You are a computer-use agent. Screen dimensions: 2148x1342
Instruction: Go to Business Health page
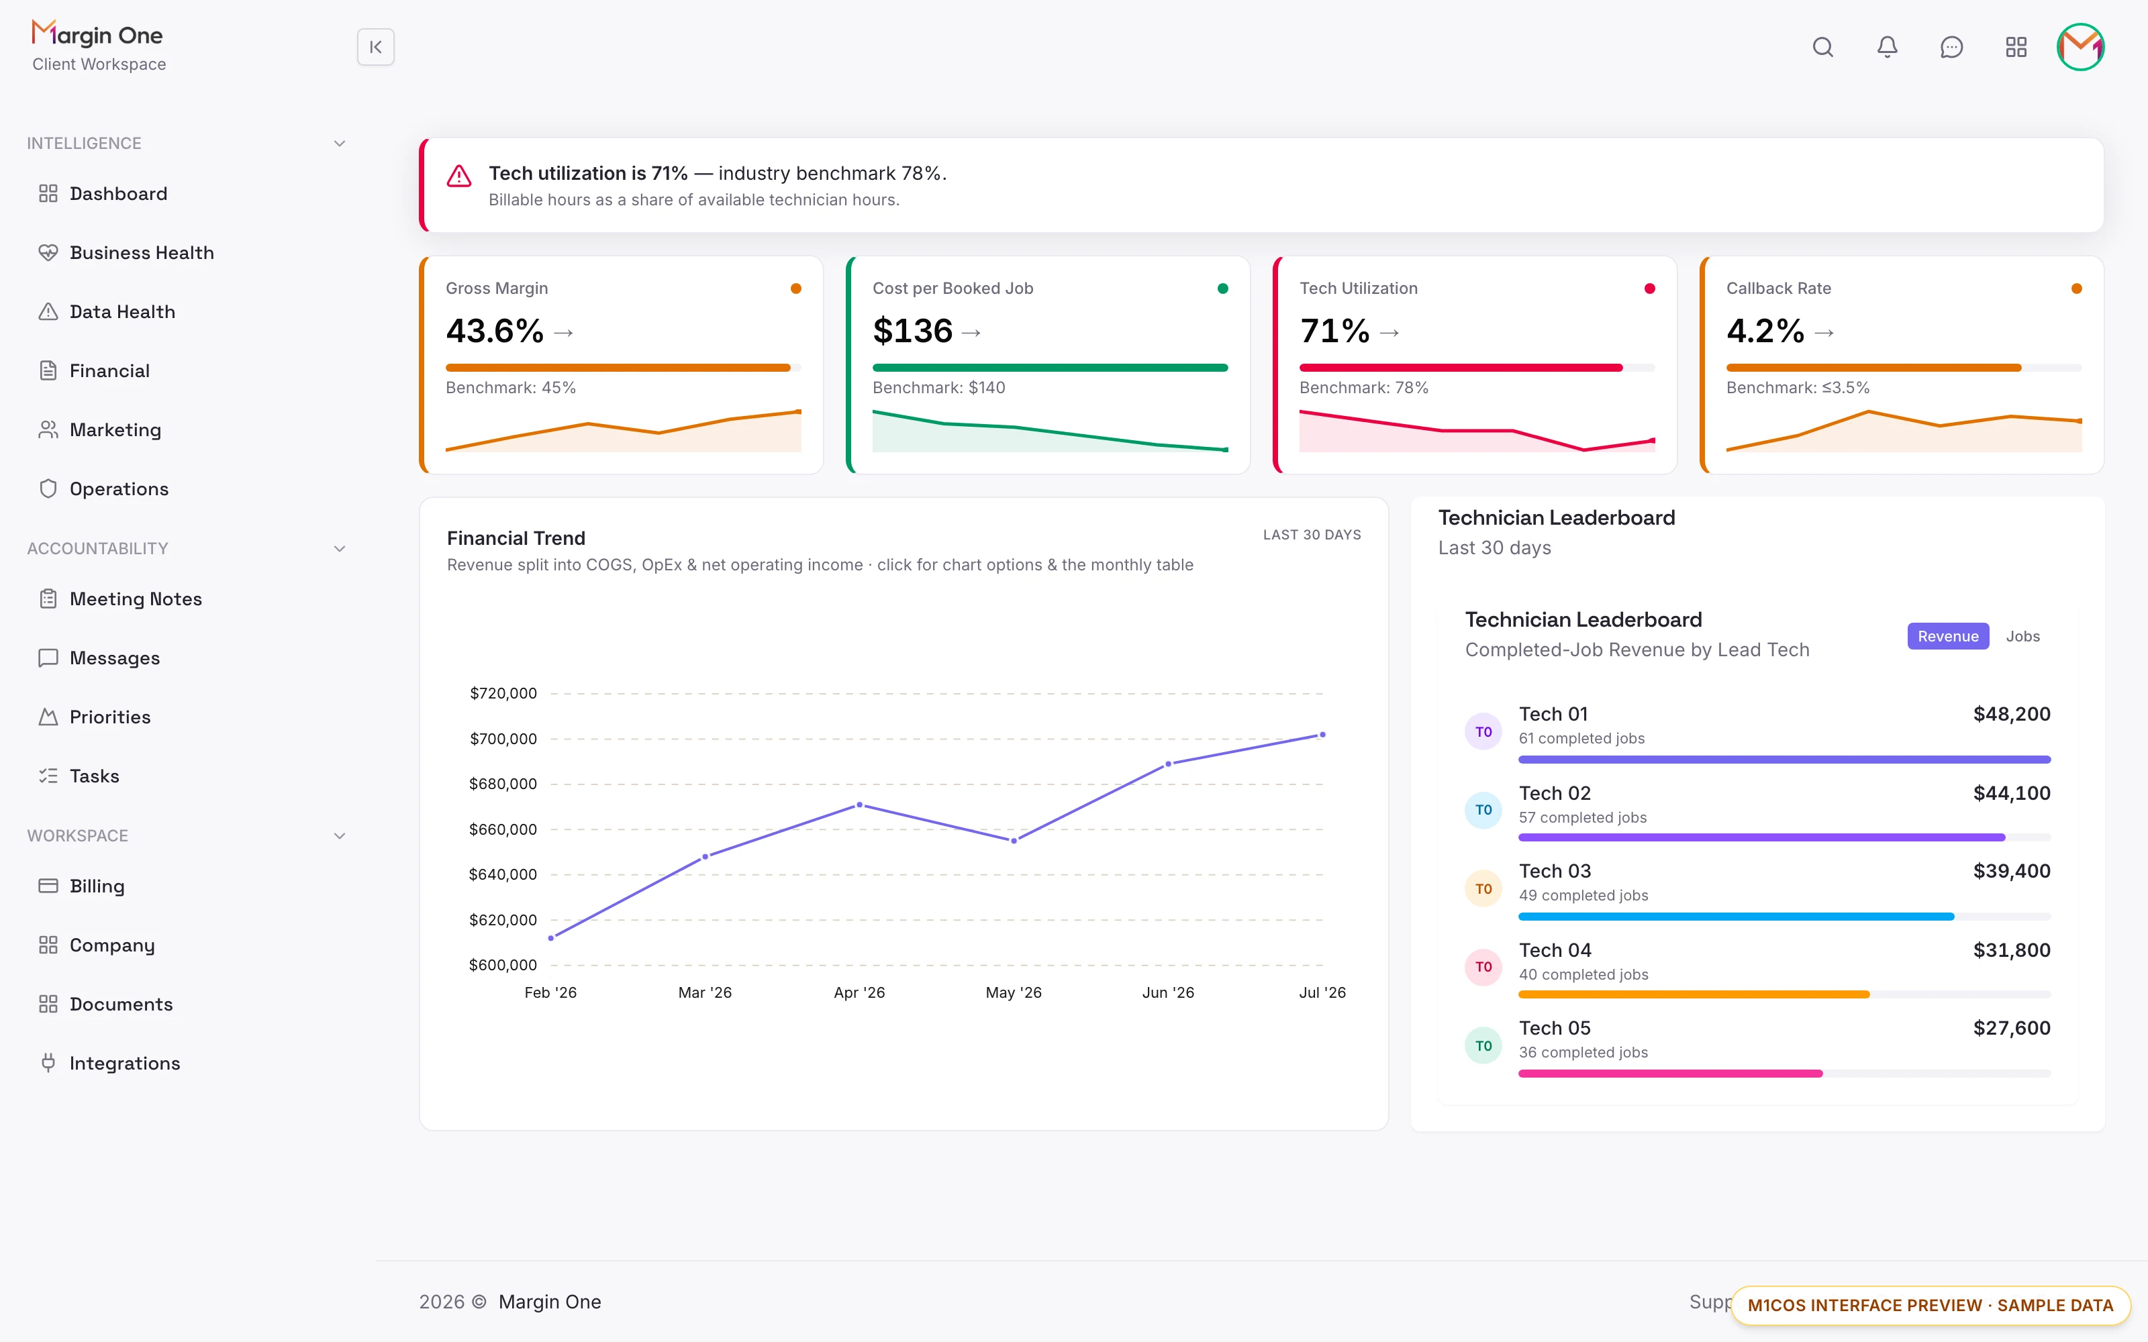click(187, 253)
